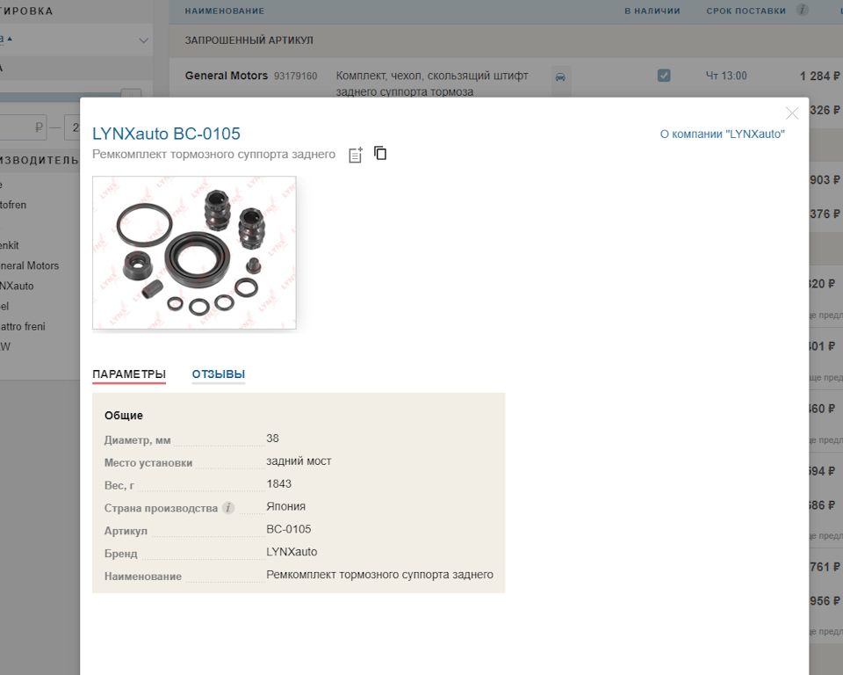Toggle the in-stock checkbox for General Motors
Image resolution: width=843 pixels, height=675 pixels.
664,76
